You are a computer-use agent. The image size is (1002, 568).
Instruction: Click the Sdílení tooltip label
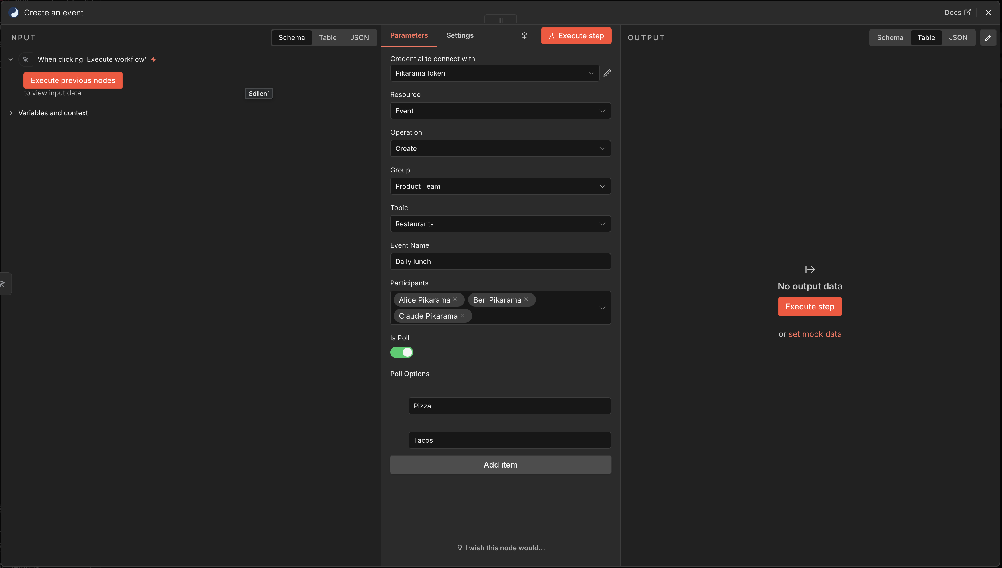258,94
